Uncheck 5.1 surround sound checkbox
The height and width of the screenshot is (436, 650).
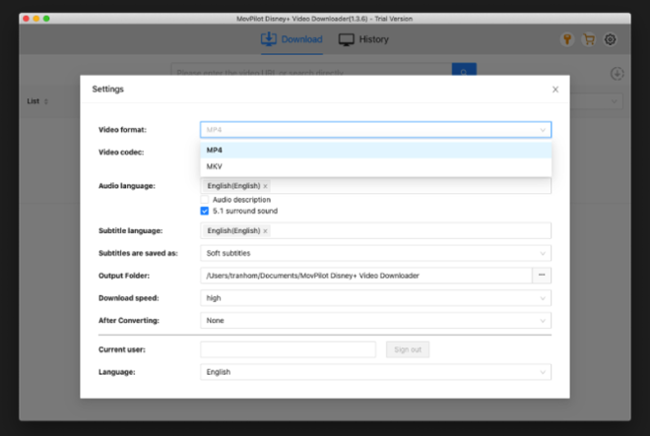pos(205,211)
